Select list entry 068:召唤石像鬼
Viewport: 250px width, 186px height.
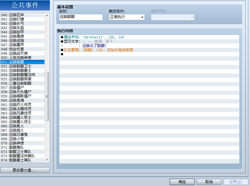click(x=23, y=135)
